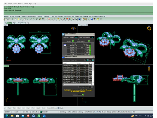Click the Copy icon in toolbar
The image size is (157, 118).
(x=15, y=19)
